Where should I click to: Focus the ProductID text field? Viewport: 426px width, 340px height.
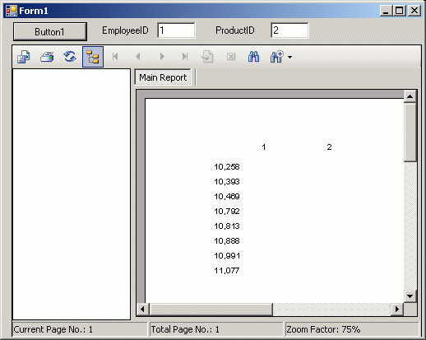click(289, 30)
